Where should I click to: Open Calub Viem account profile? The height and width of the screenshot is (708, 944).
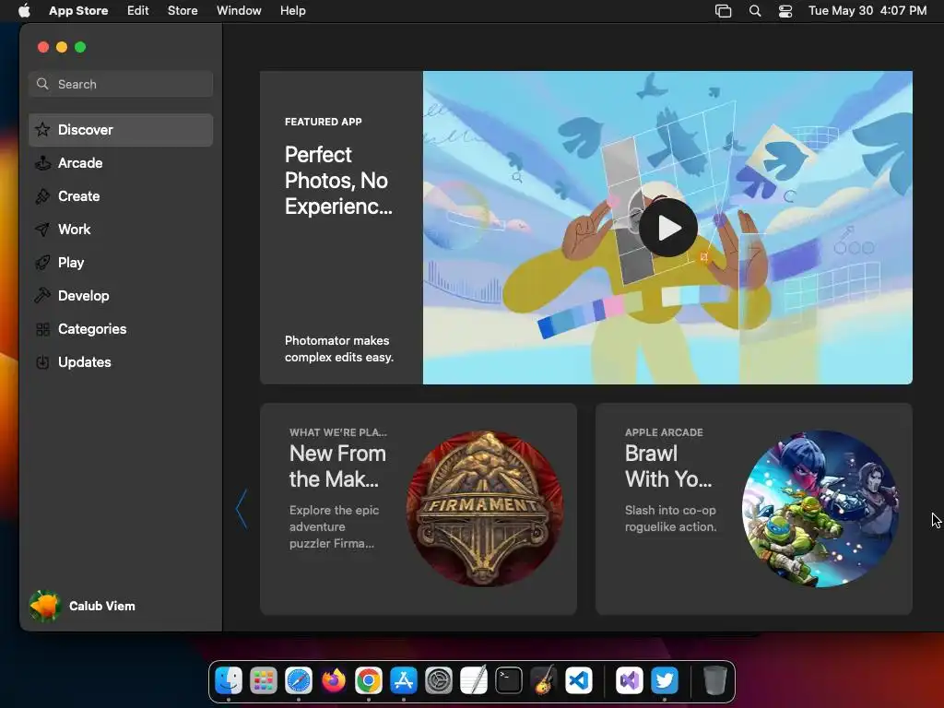click(82, 606)
